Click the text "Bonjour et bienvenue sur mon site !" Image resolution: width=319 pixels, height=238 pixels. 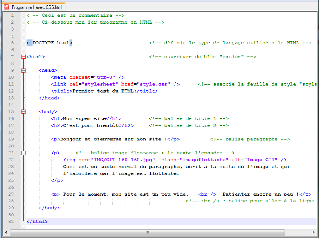[x=114, y=139]
